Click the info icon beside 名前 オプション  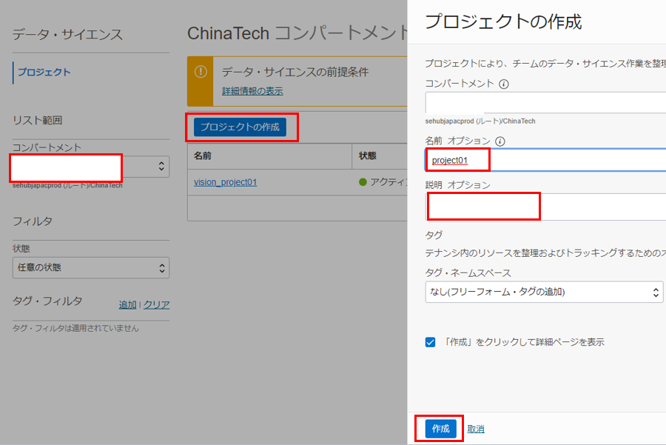499,141
